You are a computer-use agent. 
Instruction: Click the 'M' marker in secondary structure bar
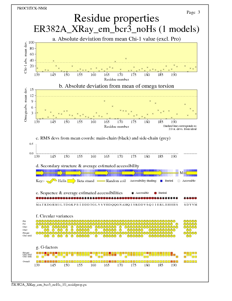pos(181,173)
